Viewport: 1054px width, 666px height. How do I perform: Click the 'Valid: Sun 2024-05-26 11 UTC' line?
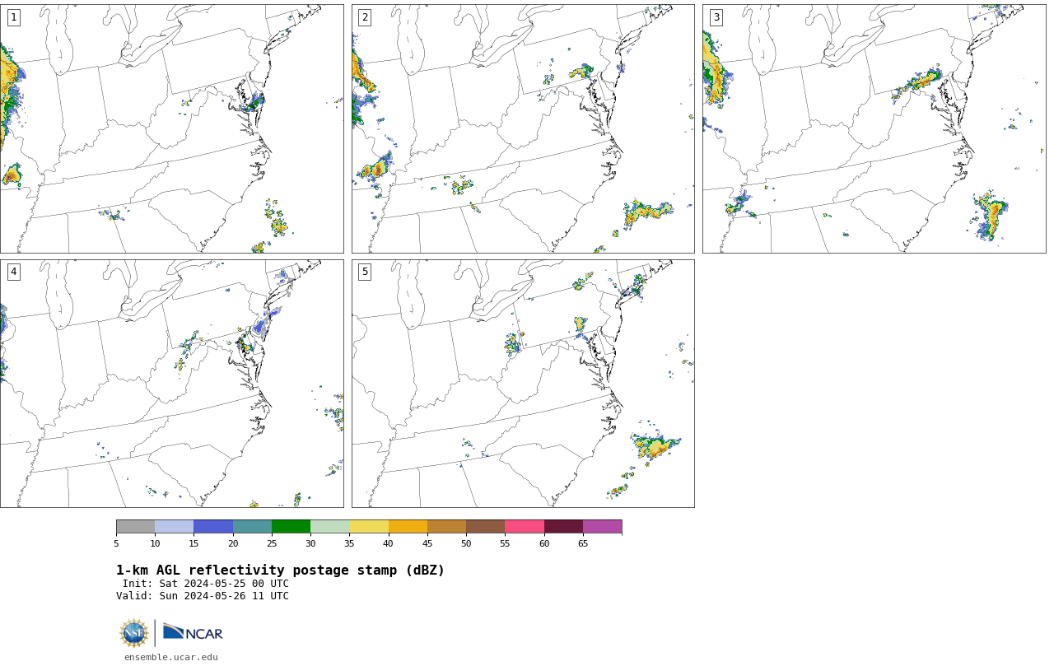[203, 596]
